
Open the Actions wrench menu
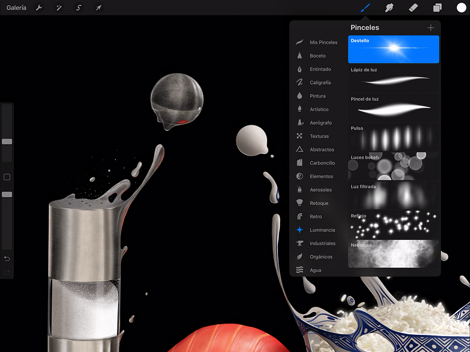tap(39, 8)
